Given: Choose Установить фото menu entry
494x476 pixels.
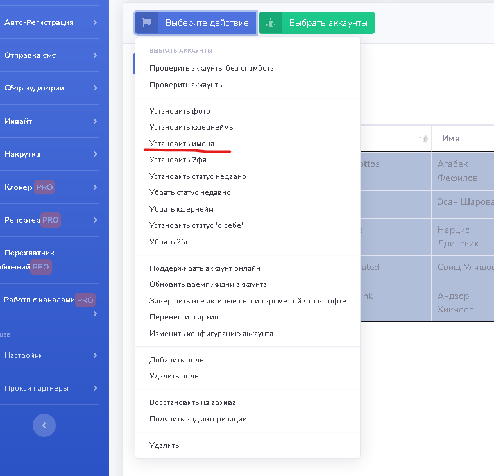Looking at the screenshot, I should 180,111.
